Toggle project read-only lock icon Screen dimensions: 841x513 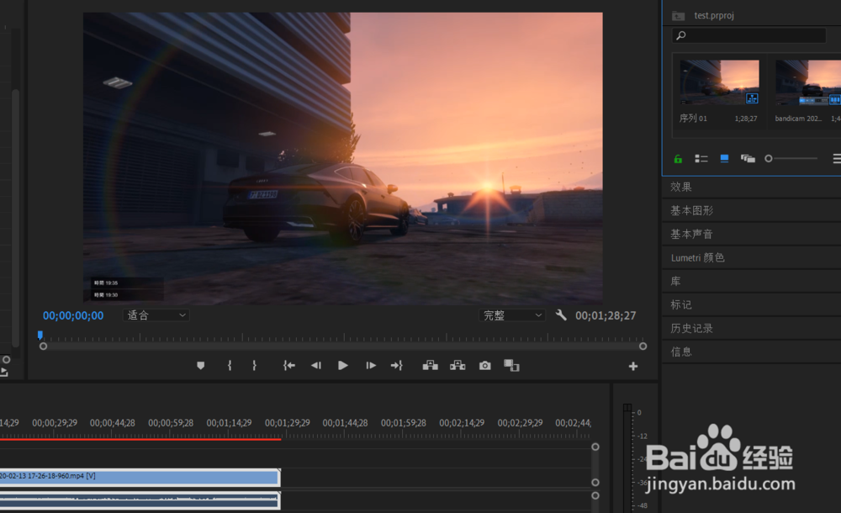pos(678,158)
